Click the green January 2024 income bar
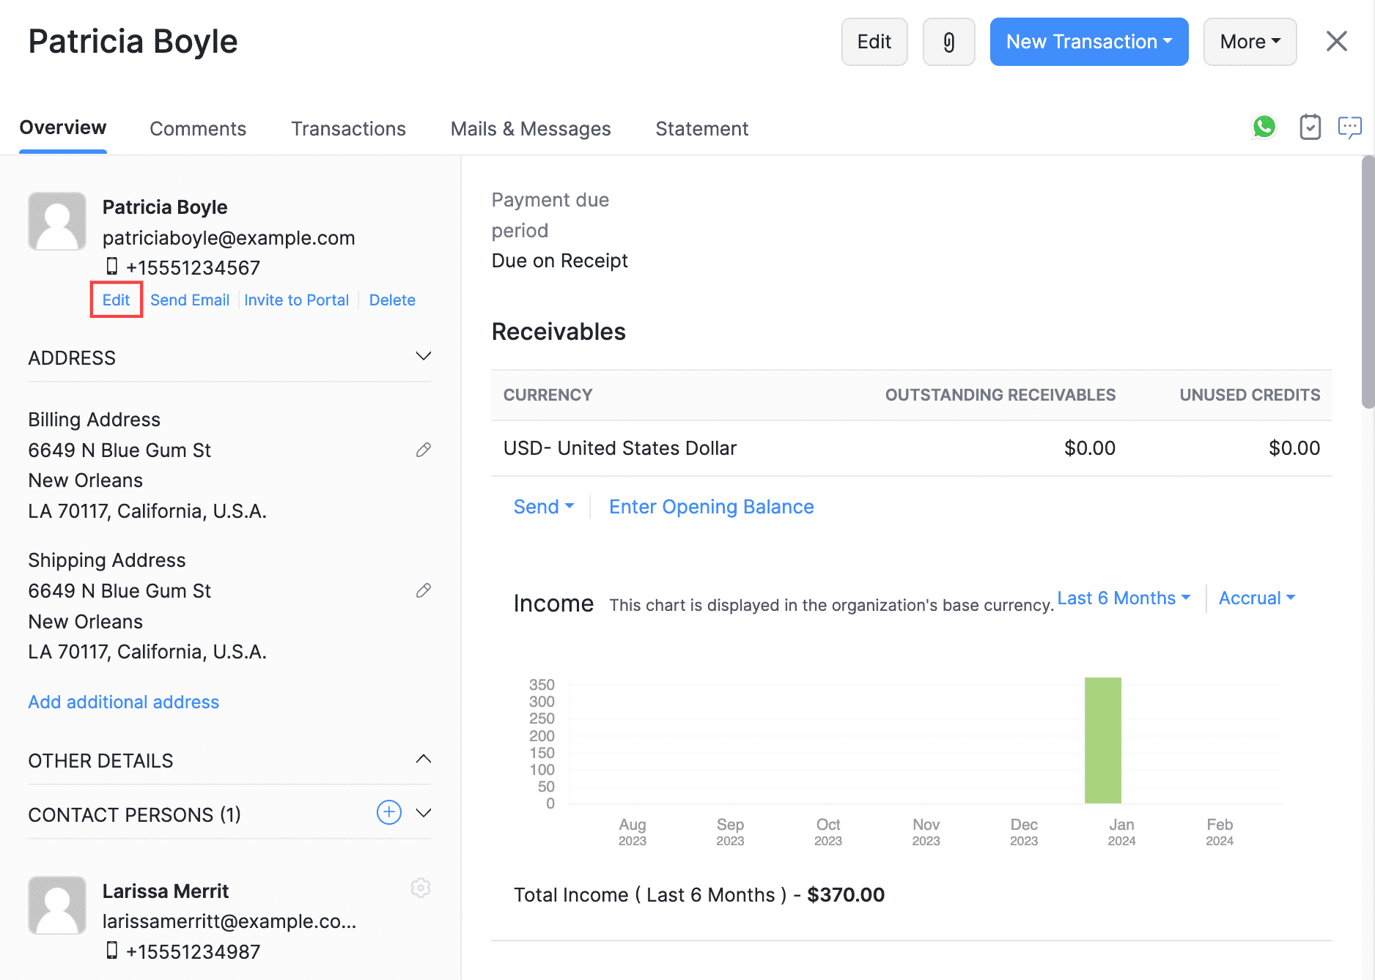 [1102, 740]
